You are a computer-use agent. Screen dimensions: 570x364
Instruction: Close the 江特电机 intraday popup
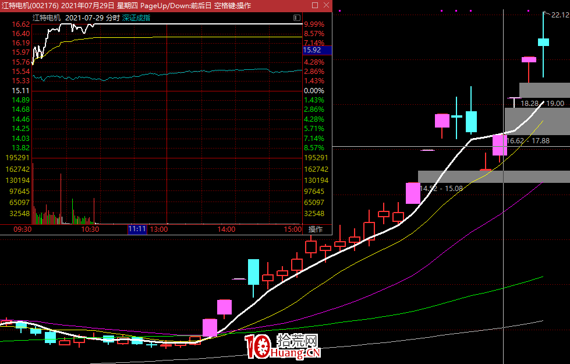click(x=325, y=5)
